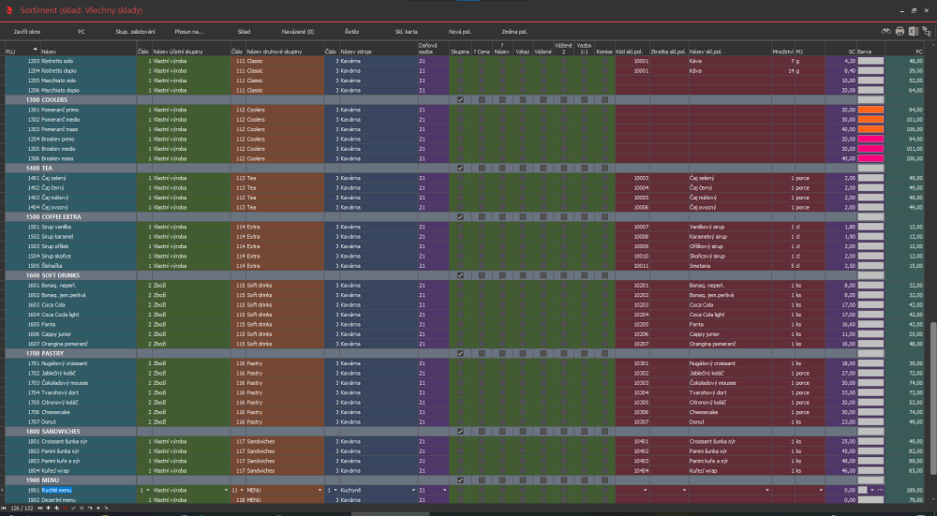937x516 pixels.
Task: Open Číslo účetní skupiny dropdown for Rychlé menu
Action: point(148,490)
